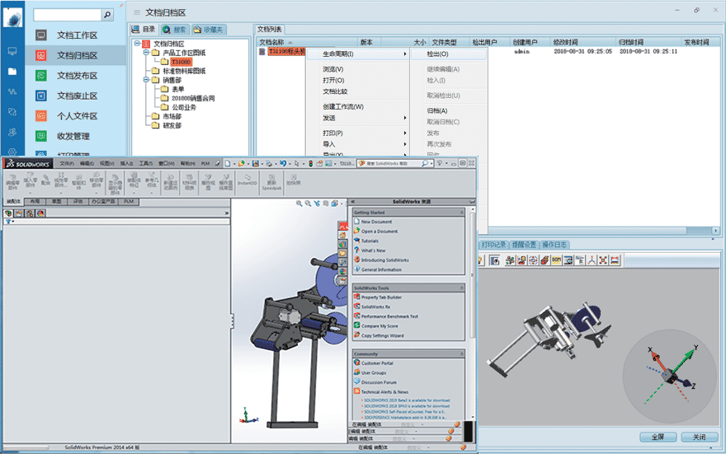Go to 文档废止区 in the sidebar

(77, 96)
